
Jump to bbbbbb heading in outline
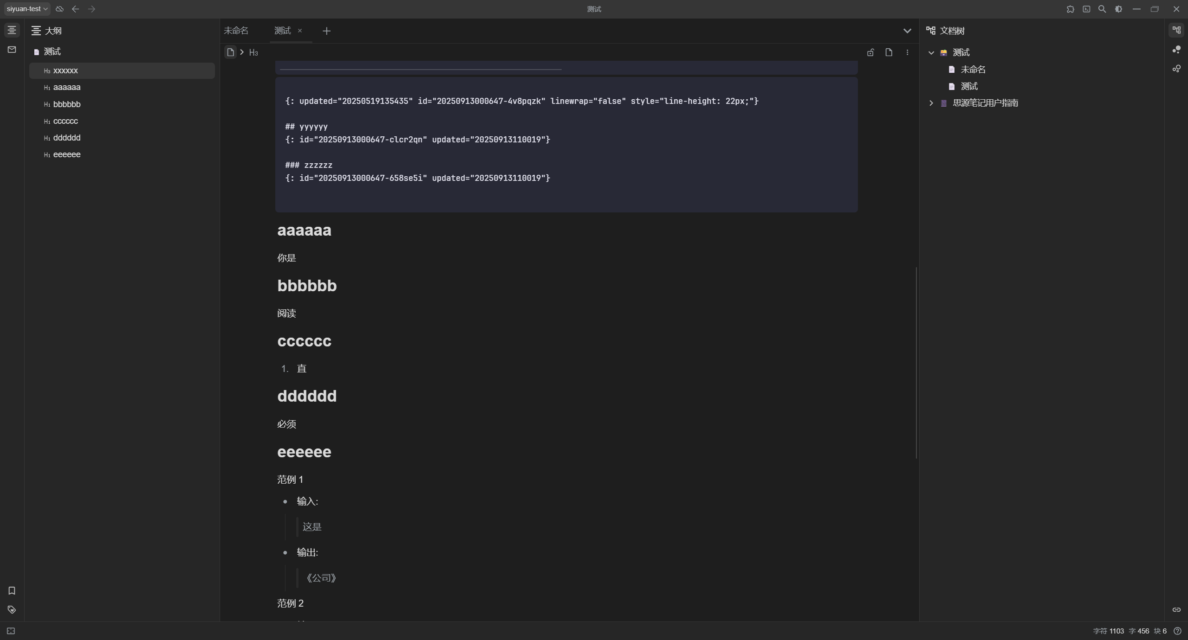point(67,104)
